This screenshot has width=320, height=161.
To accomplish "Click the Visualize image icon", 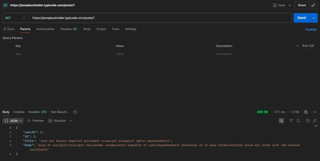I will point(50,121).
